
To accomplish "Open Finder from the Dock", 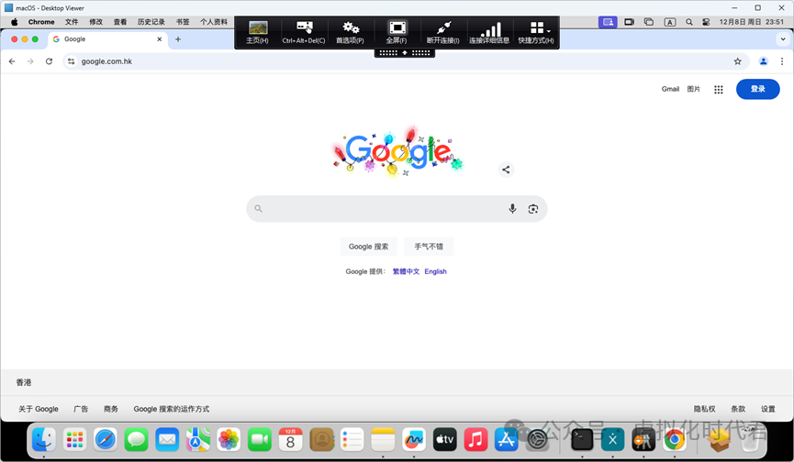I will click(x=44, y=440).
